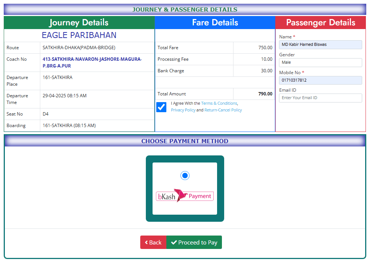Screen dimensions: 370x262
Task: Click the Journey Details green header
Action: [79, 23]
